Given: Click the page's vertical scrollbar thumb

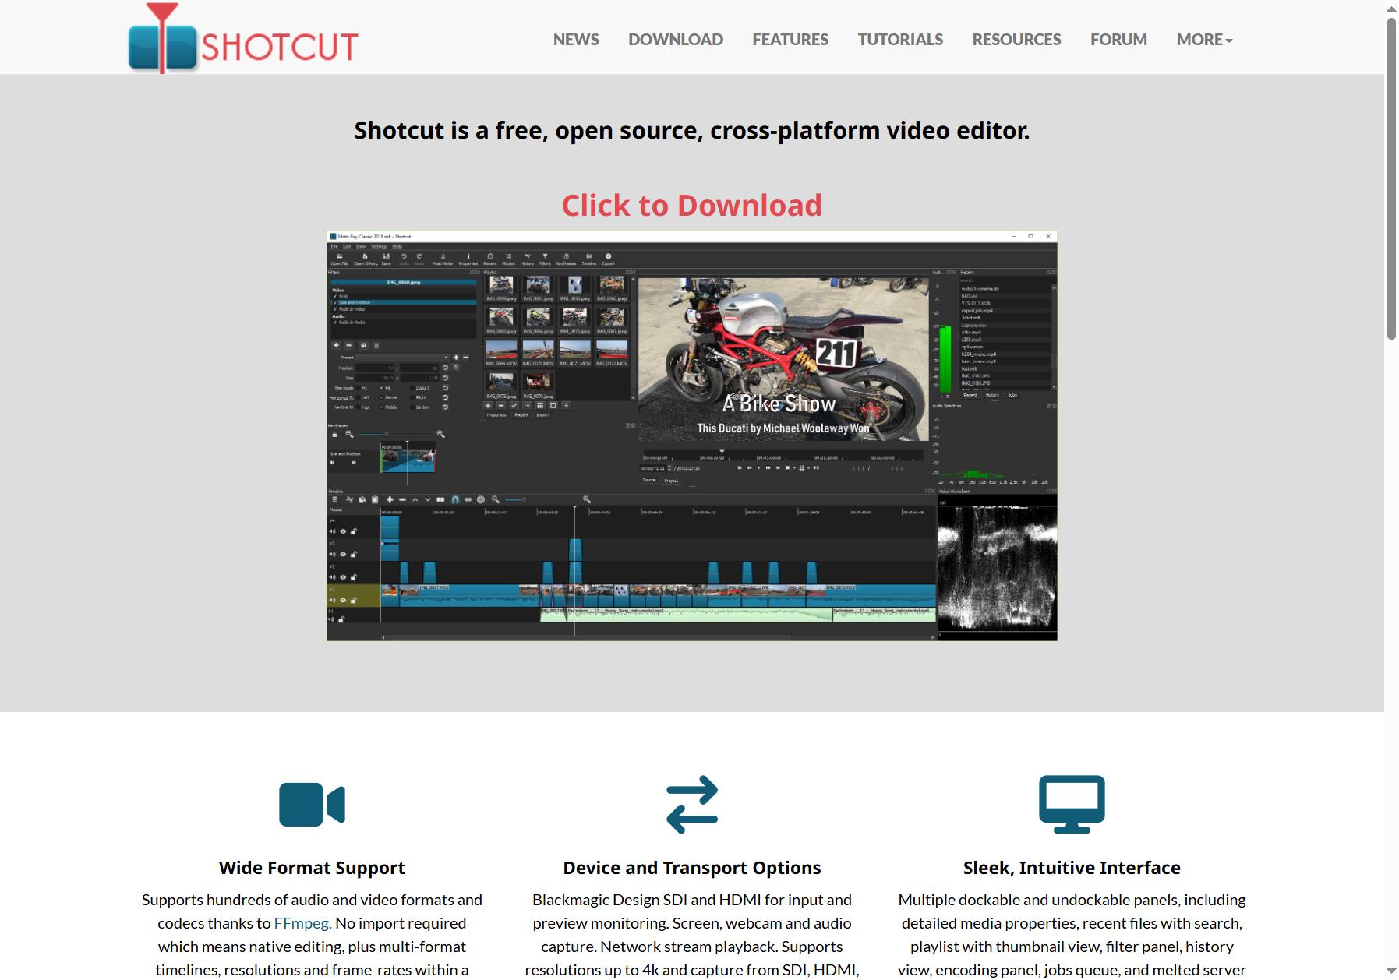Looking at the screenshot, I should [1391, 178].
